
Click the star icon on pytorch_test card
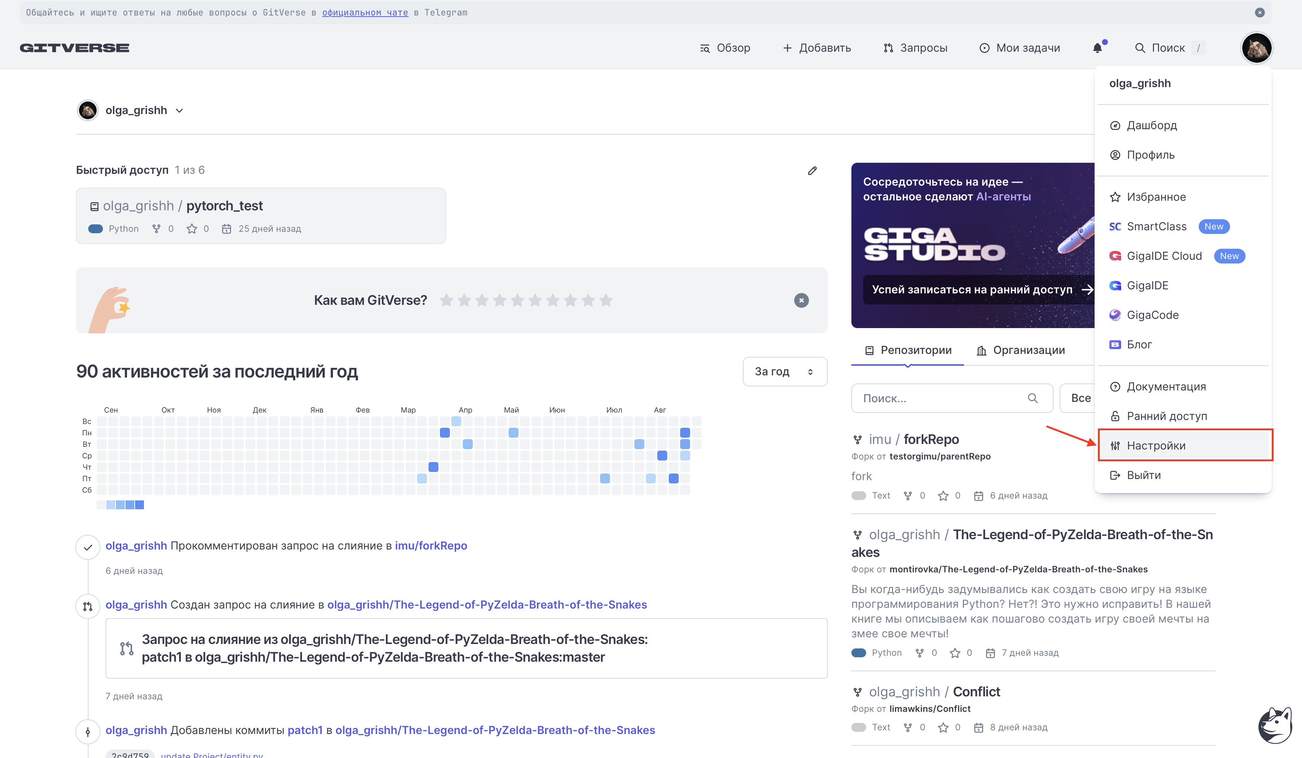(x=192, y=228)
